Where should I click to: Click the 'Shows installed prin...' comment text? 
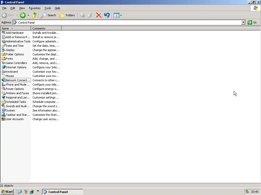tap(46, 93)
